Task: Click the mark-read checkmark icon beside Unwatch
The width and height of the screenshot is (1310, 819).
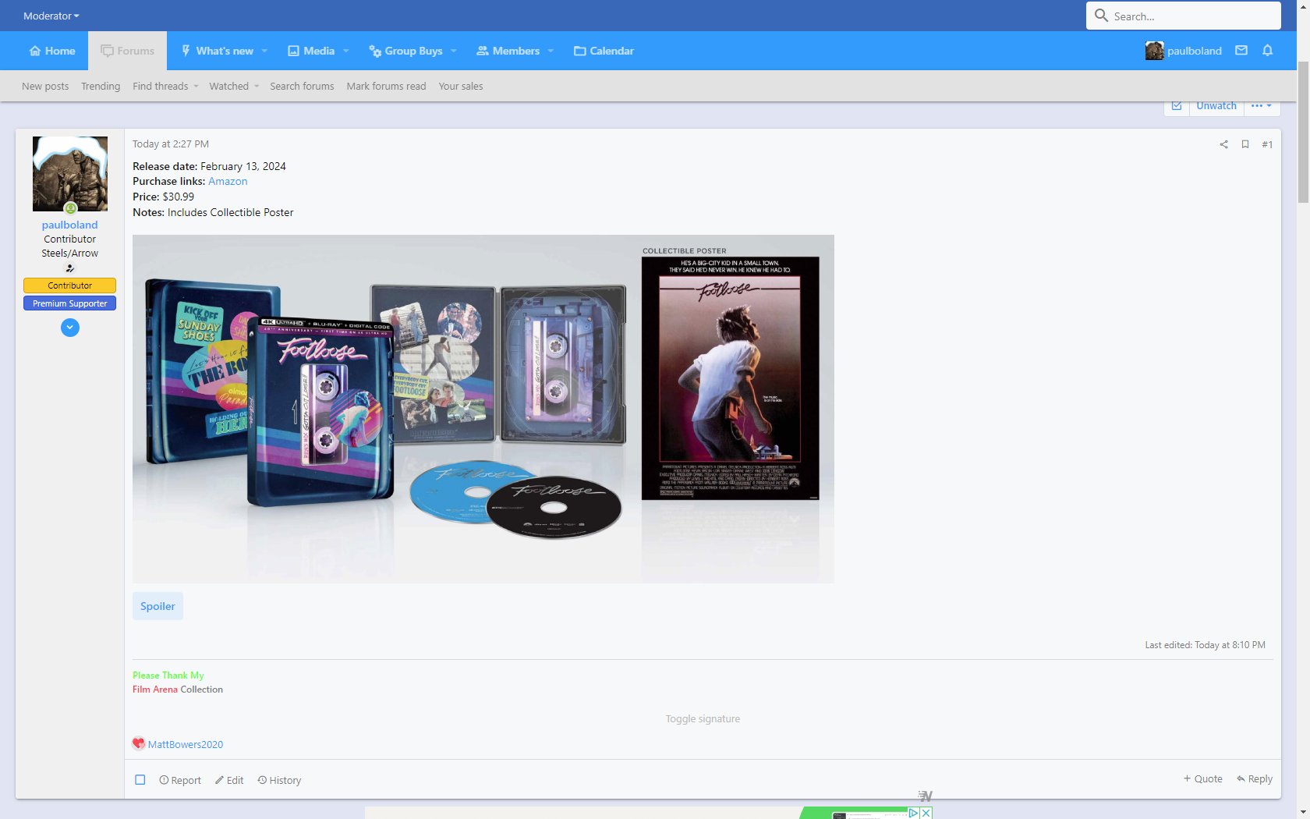Action: pyautogui.click(x=1177, y=106)
